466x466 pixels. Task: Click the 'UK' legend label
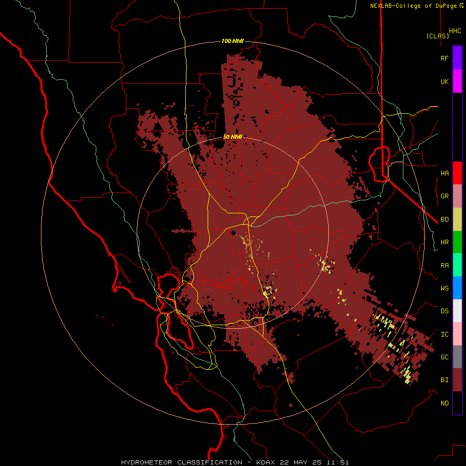point(444,82)
